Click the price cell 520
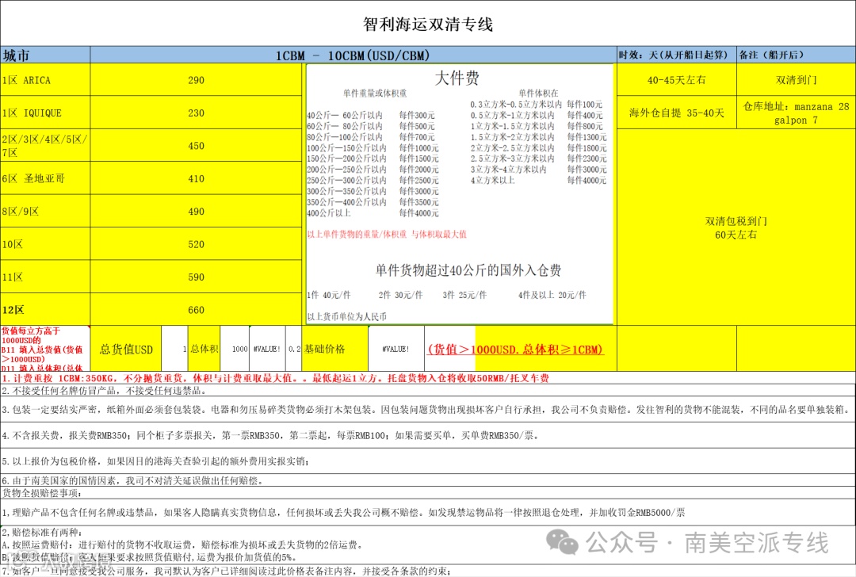Image resolution: width=856 pixels, height=577 pixels. pyautogui.click(x=196, y=244)
